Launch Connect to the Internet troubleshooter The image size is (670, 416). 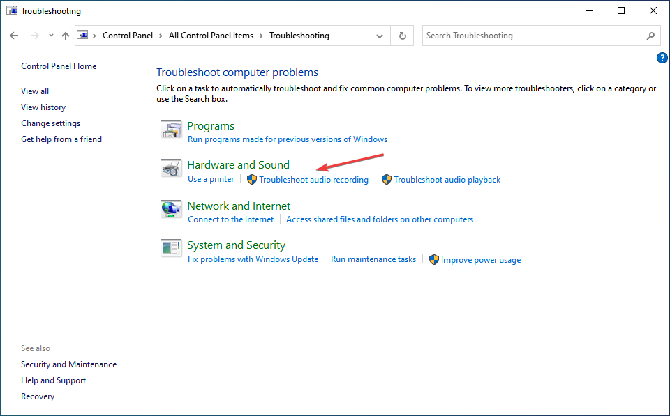(231, 219)
